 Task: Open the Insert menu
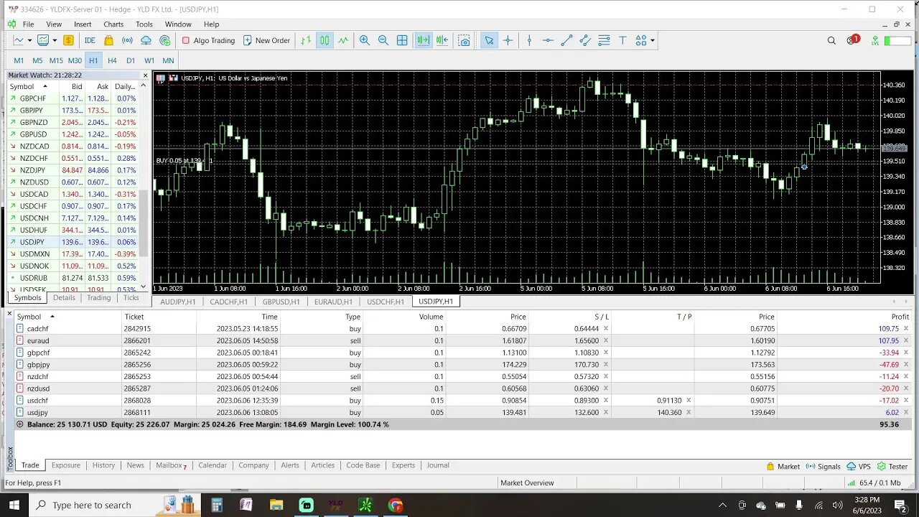coord(83,24)
